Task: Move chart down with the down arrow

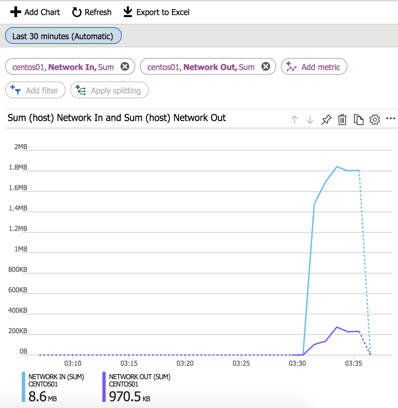Action: point(310,120)
